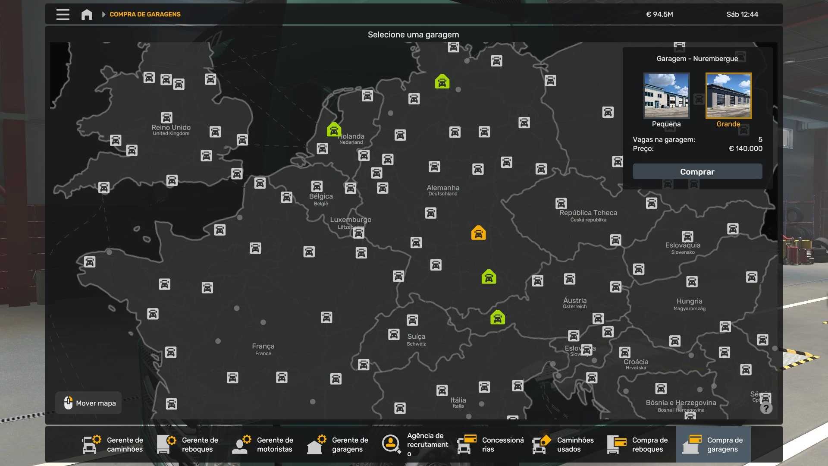Open Caminhões usados tab
The height and width of the screenshot is (466, 828).
coord(563,444)
